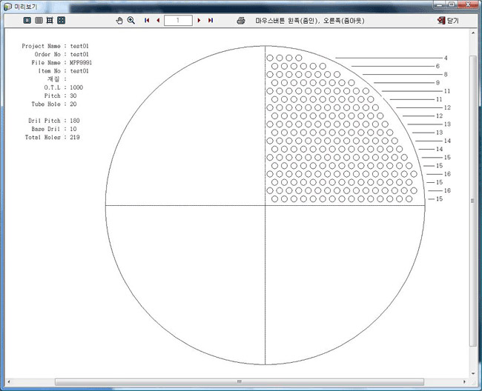
Task: Click the 'Base Dril : 10' text
Action: (54, 129)
